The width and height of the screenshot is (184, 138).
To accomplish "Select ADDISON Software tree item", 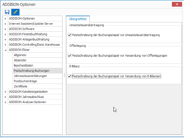I will (35, 29).
